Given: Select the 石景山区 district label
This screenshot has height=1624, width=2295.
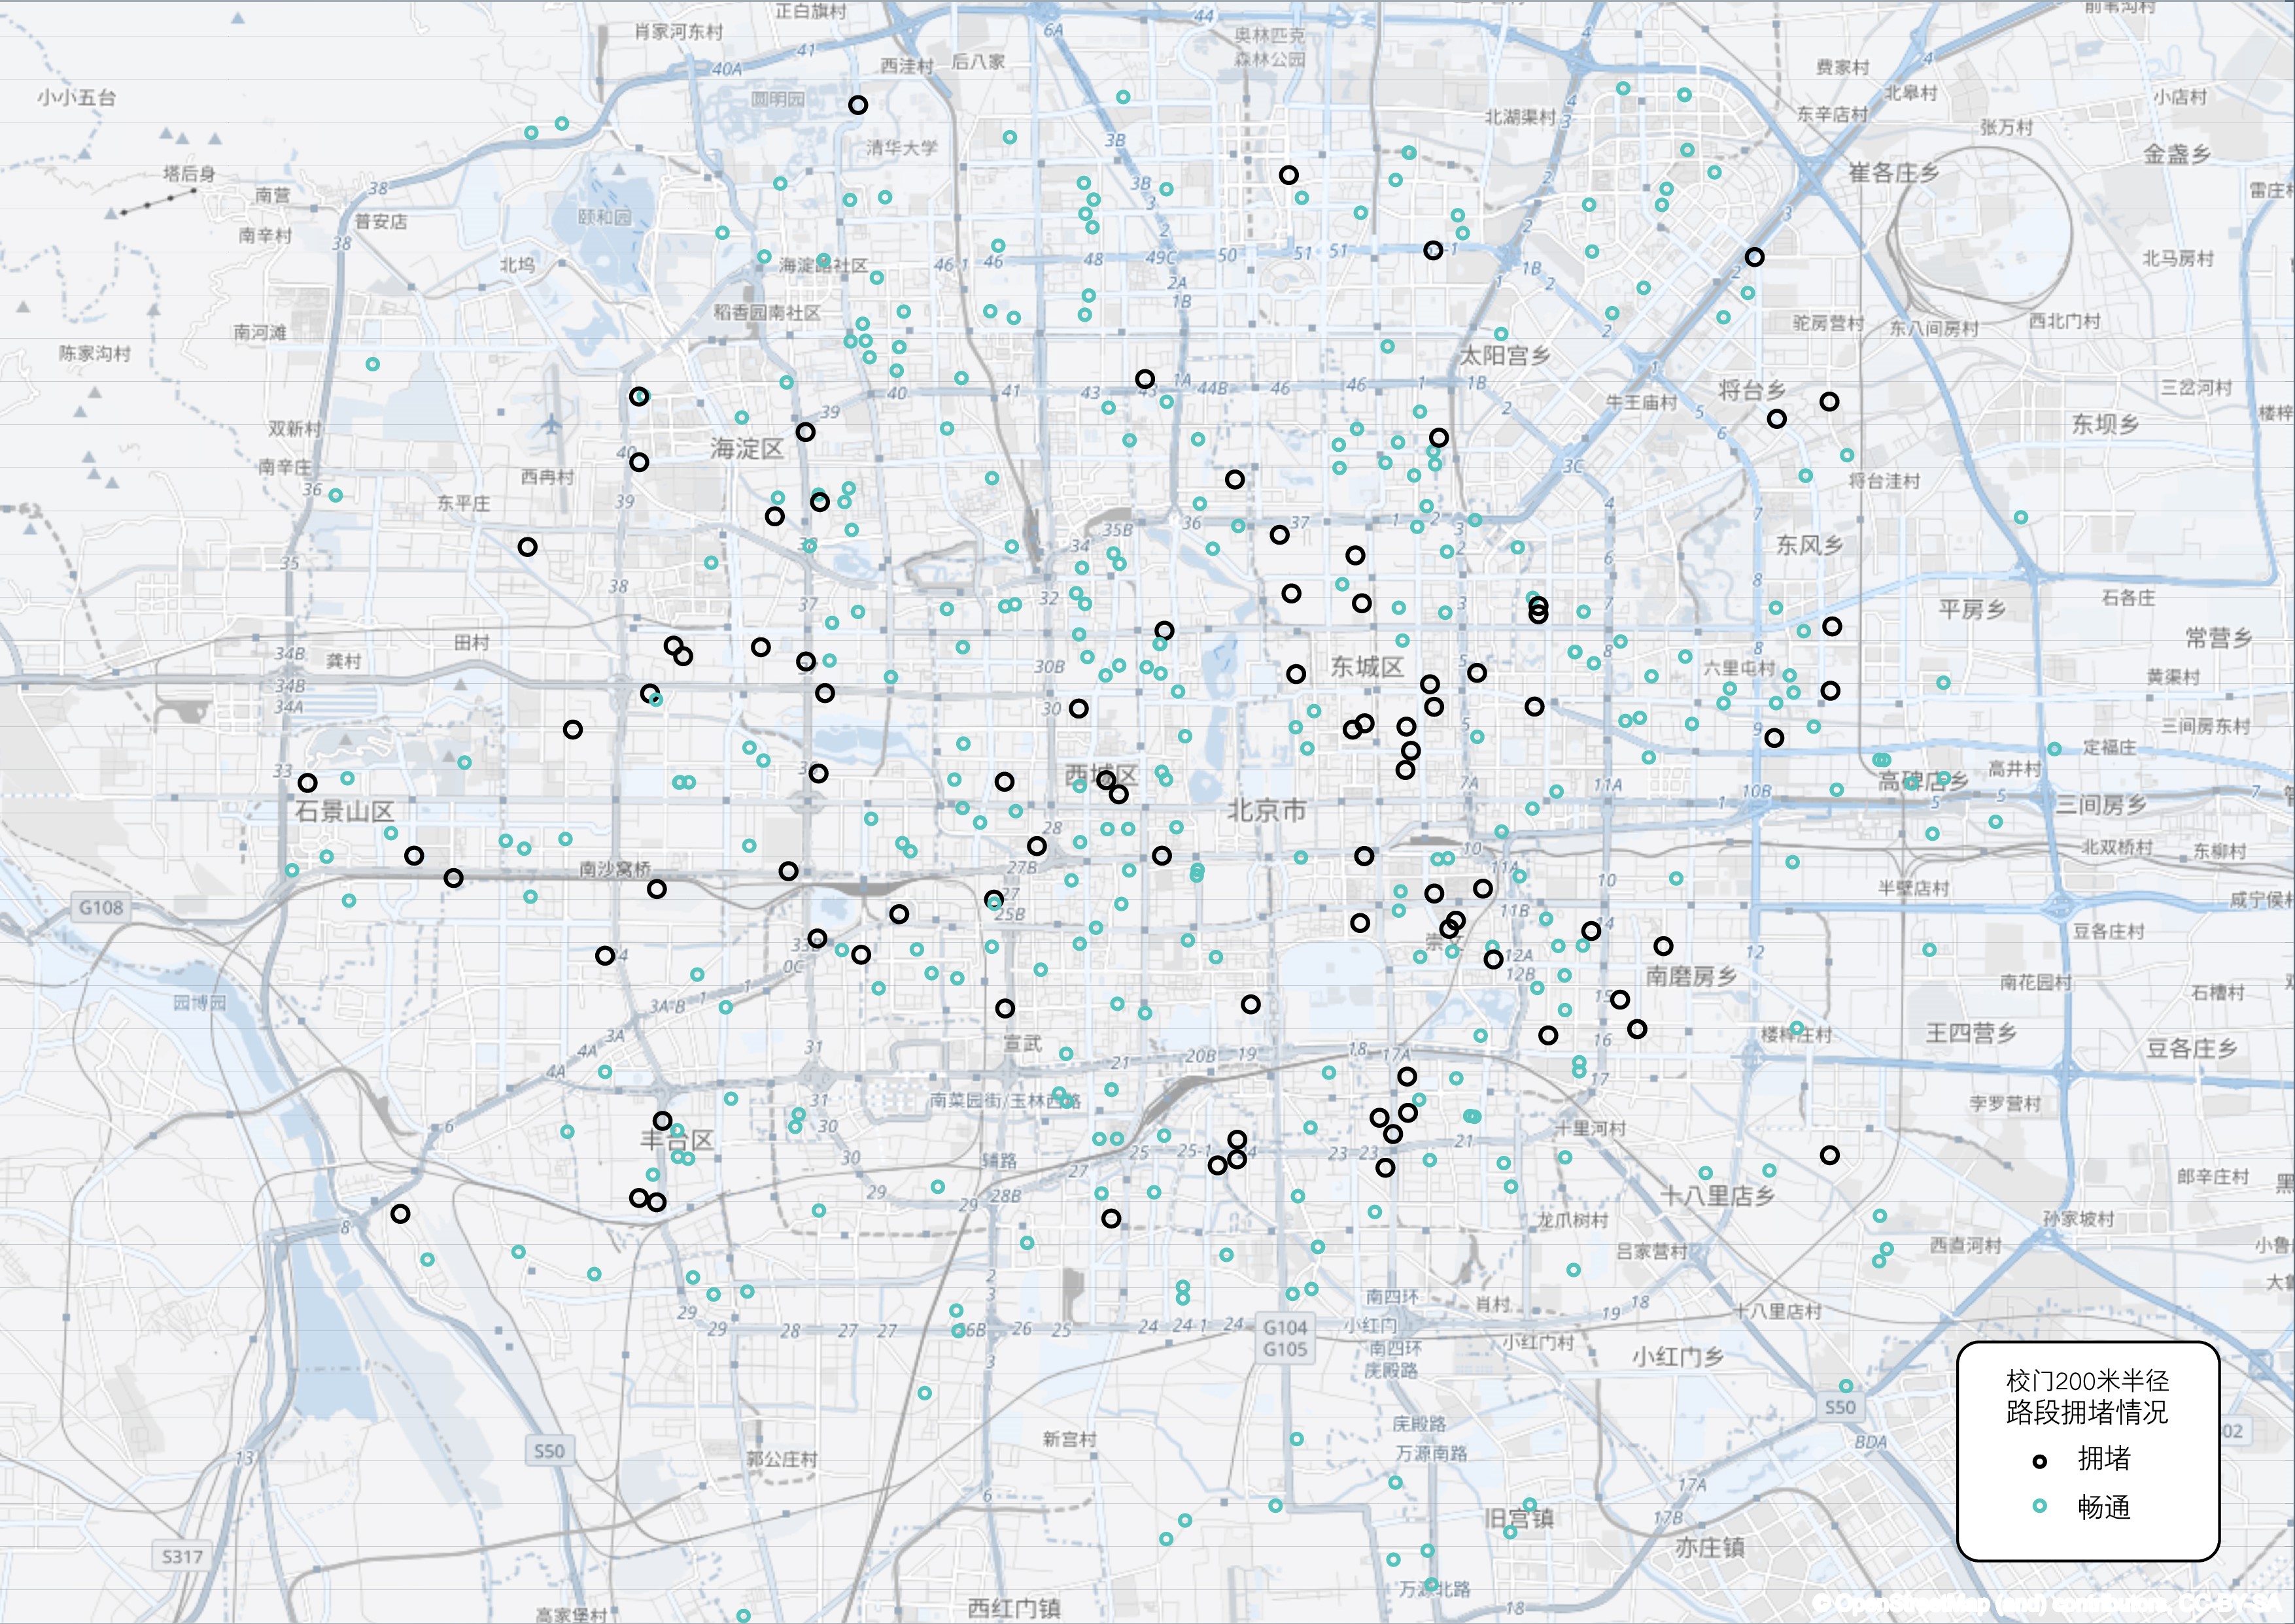Looking at the screenshot, I should click(345, 811).
